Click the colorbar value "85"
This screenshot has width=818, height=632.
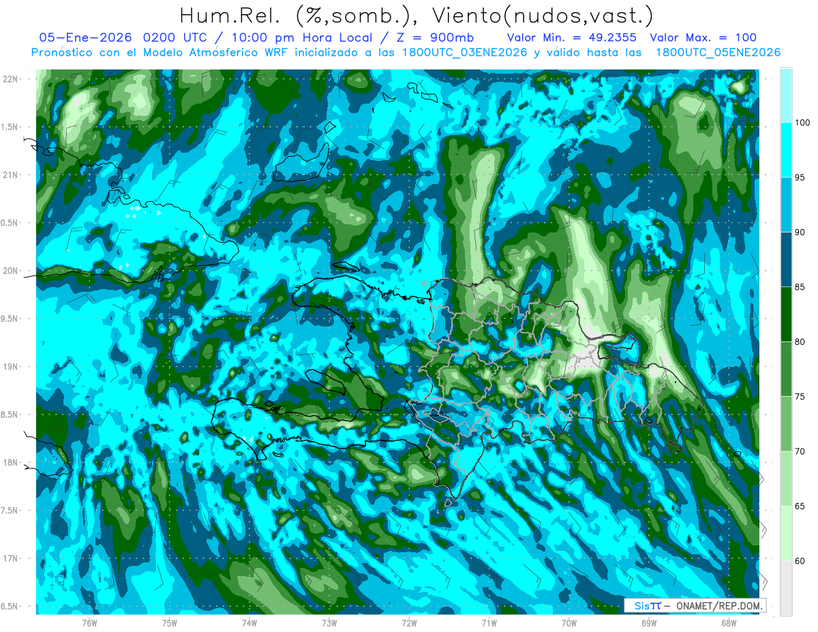pyautogui.click(x=800, y=287)
